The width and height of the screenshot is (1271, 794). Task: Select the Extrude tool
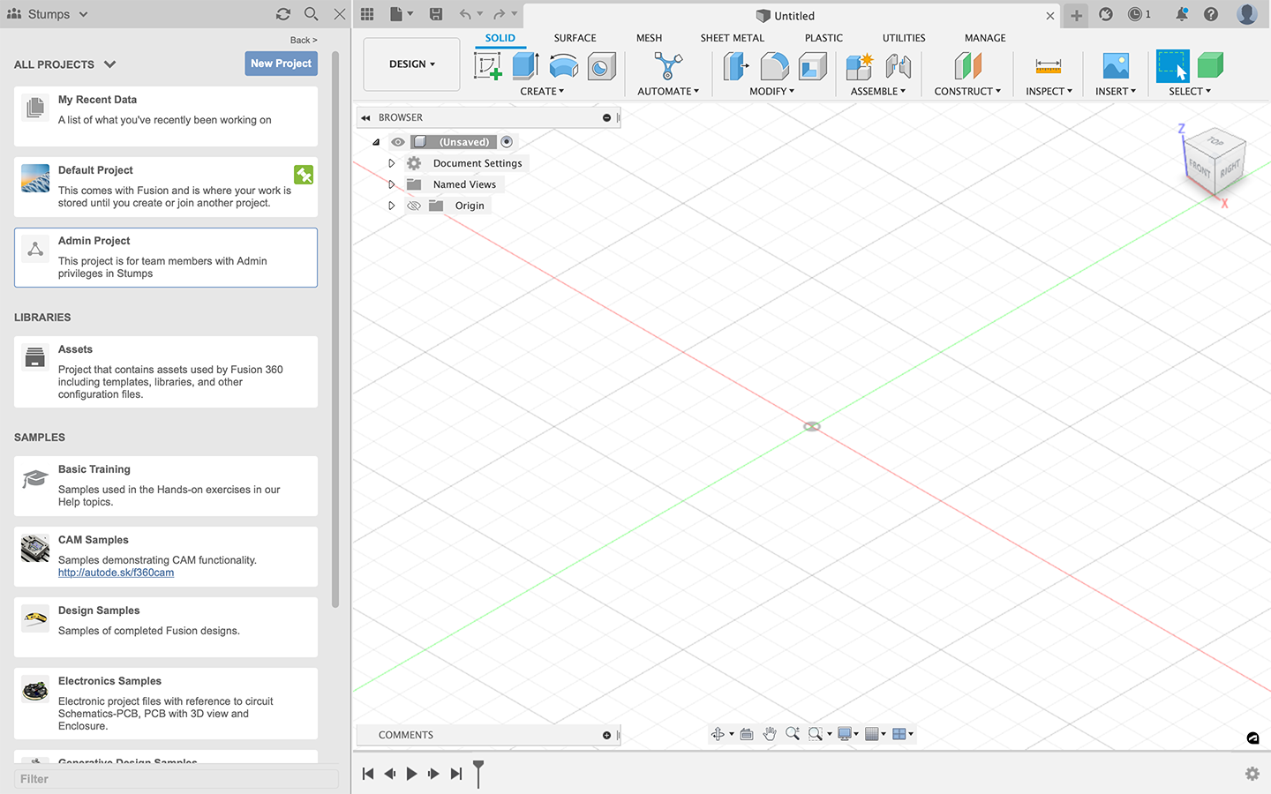point(526,66)
